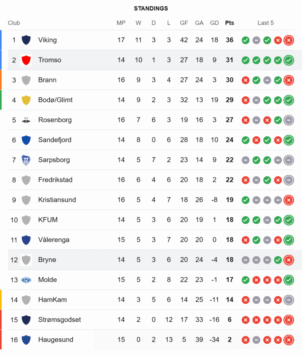Click the yellow Bodø/Glimt crest
The image size is (302, 355).
[x=26, y=100]
